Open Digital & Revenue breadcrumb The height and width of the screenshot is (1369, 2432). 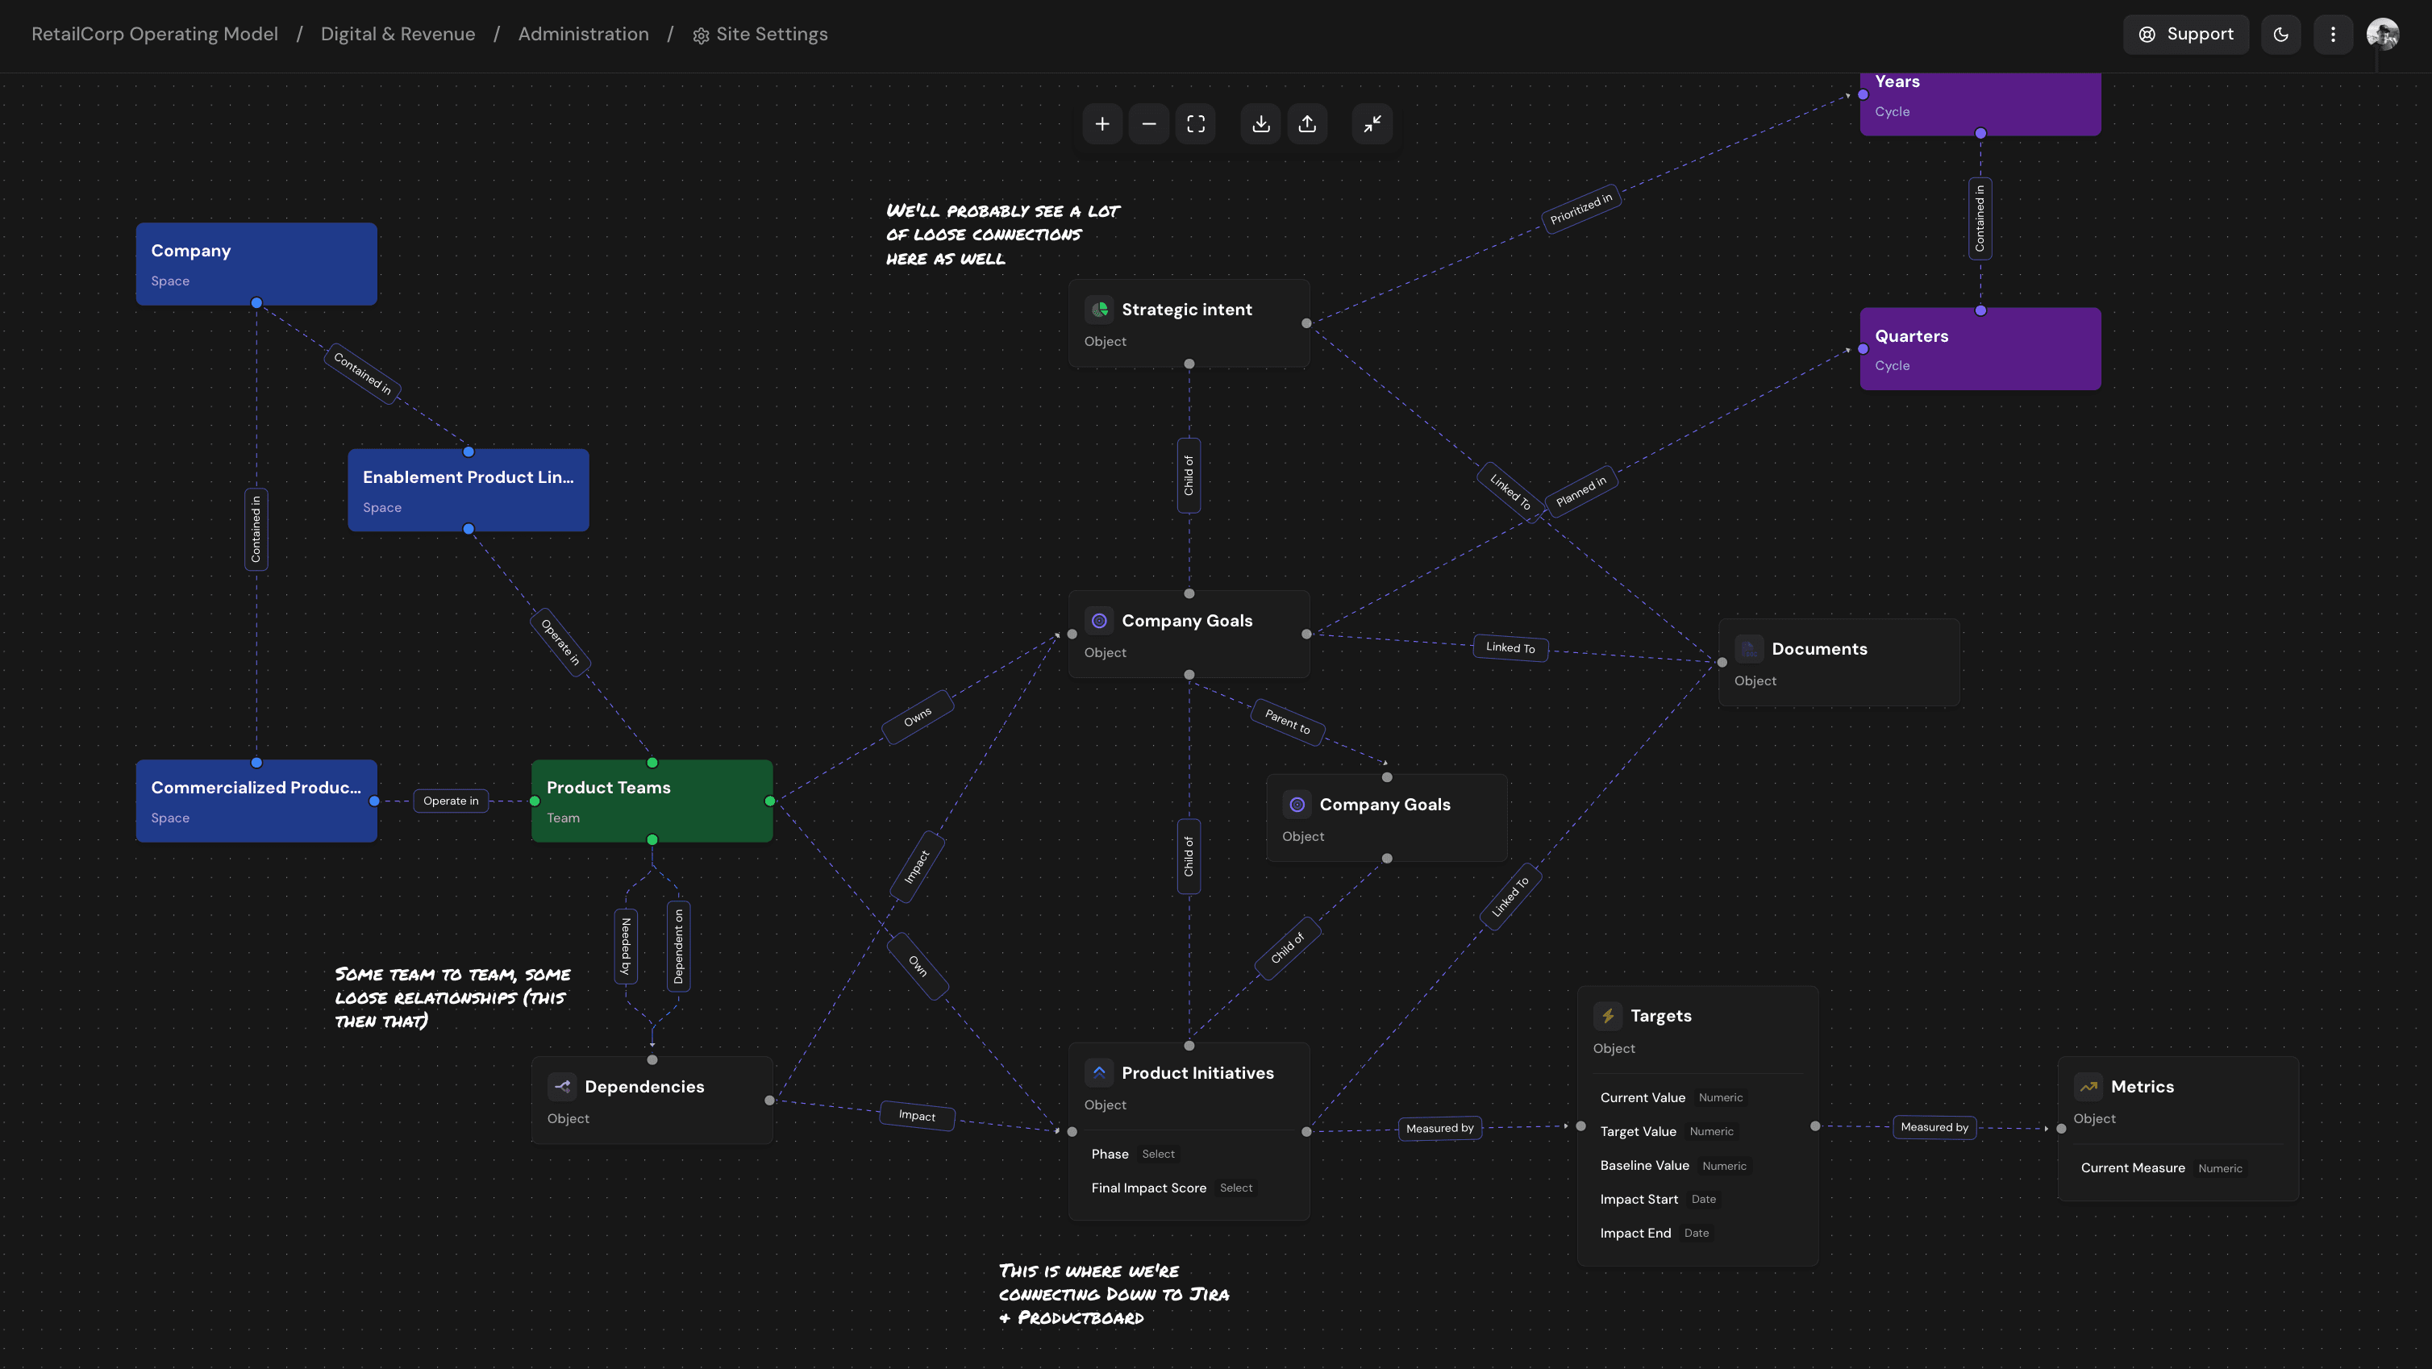pos(398,34)
